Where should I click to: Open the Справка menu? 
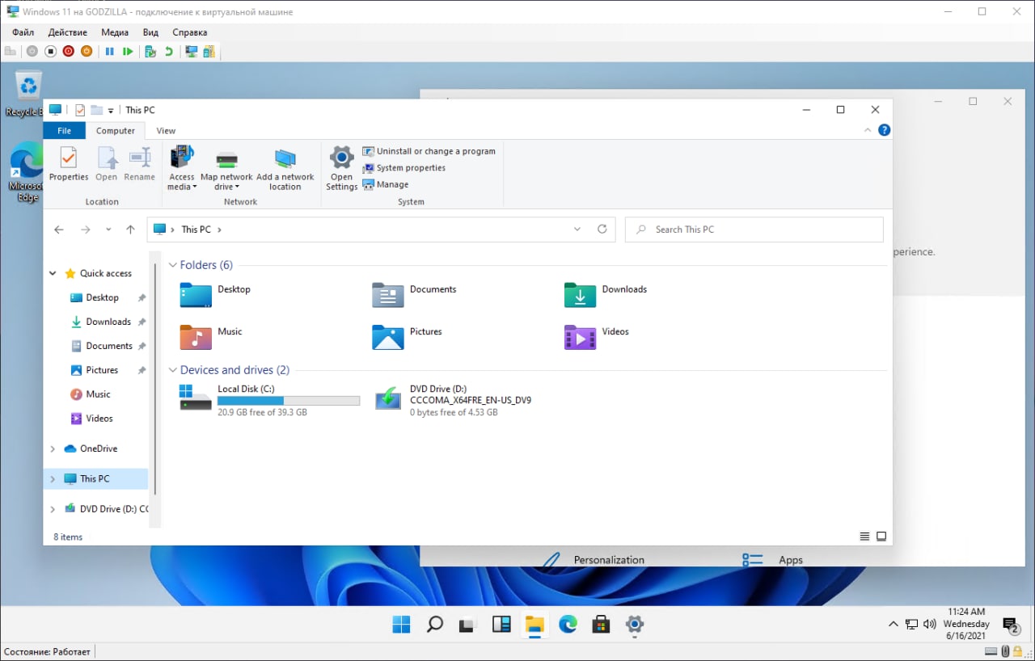click(x=190, y=32)
